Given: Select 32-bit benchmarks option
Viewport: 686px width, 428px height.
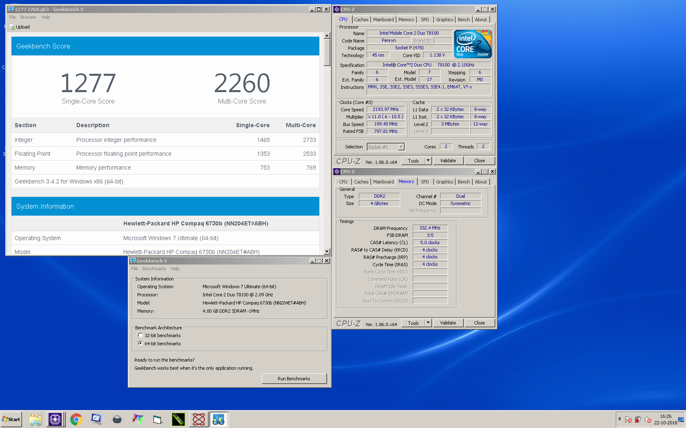Looking at the screenshot, I should [x=140, y=335].
